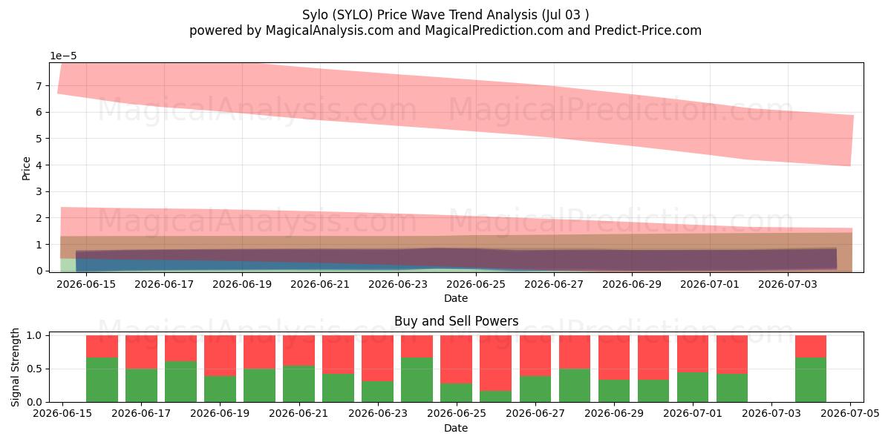Click the red sell segment of the 2026-06-29 bar
891x445 pixels.
(x=613, y=357)
